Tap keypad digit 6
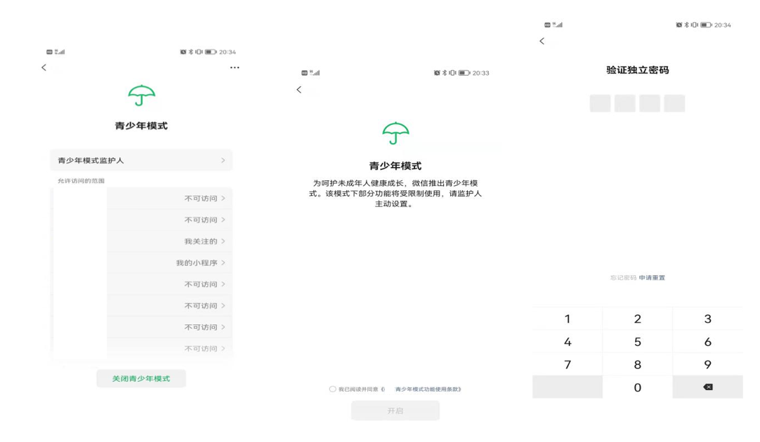Image resolution: width=760 pixels, height=442 pixels. (x=707, y=342)
